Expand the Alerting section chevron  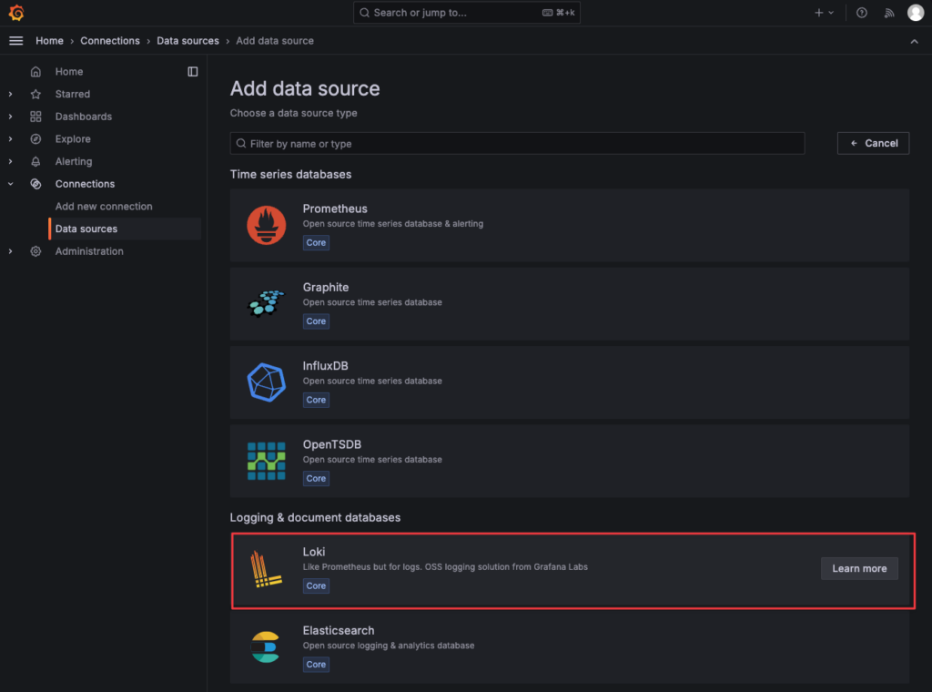point(11,162)
